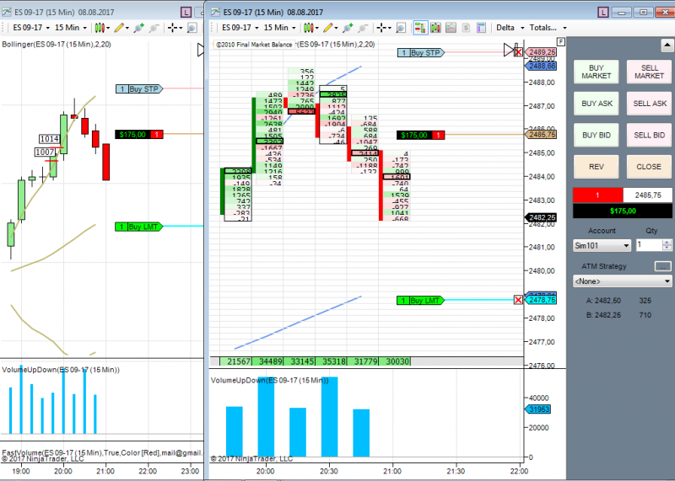The height and width of the screenshot is (481, 675).
Task: Open the Delta dropdown in toolbar
Action: click(510, 28)
